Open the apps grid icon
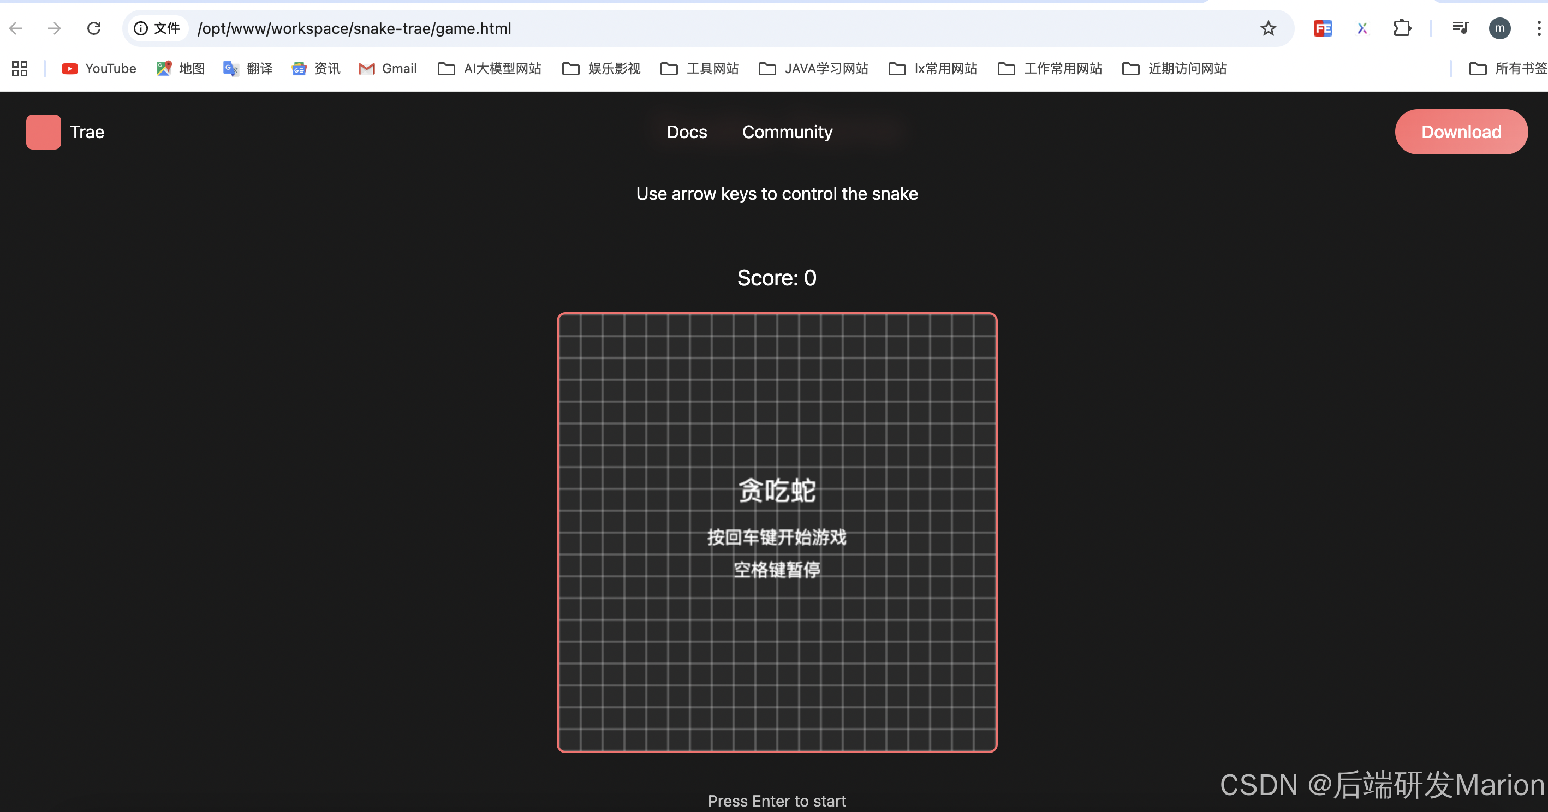 pos(20,68)
